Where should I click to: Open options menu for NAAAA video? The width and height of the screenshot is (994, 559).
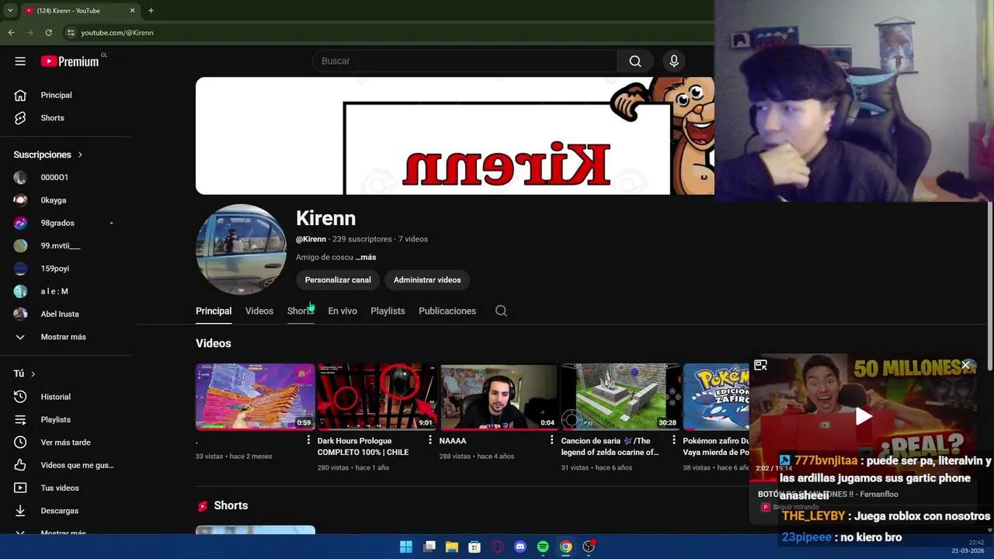tap(551, 440)
